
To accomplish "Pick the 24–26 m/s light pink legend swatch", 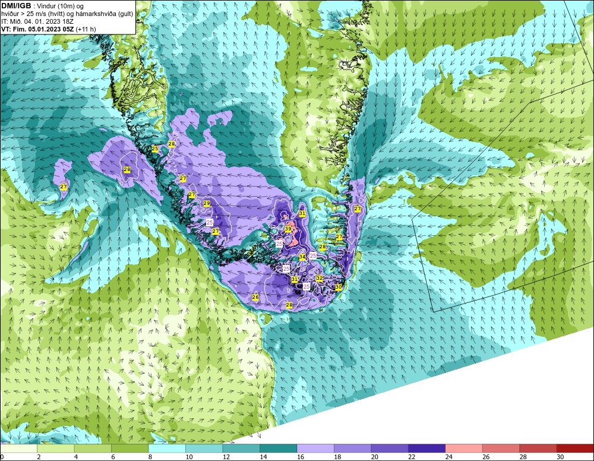I will click(464, 449).
